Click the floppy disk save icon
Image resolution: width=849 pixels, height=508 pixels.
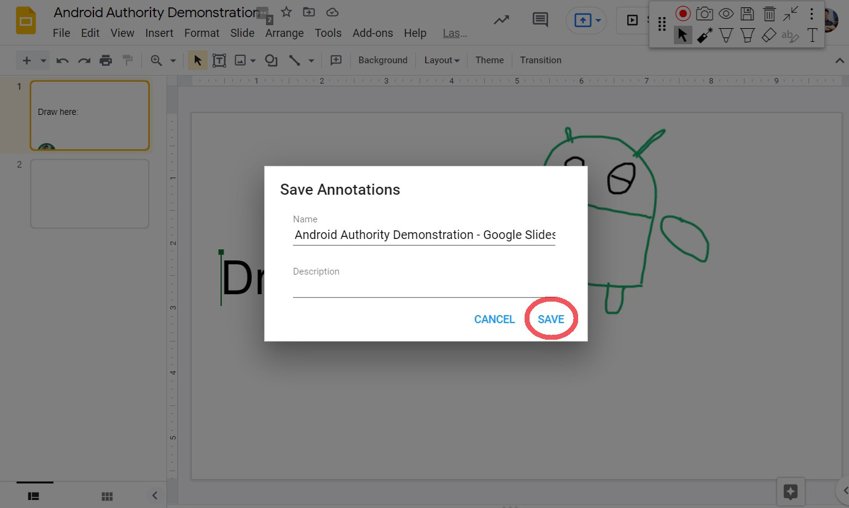[747, 14]
